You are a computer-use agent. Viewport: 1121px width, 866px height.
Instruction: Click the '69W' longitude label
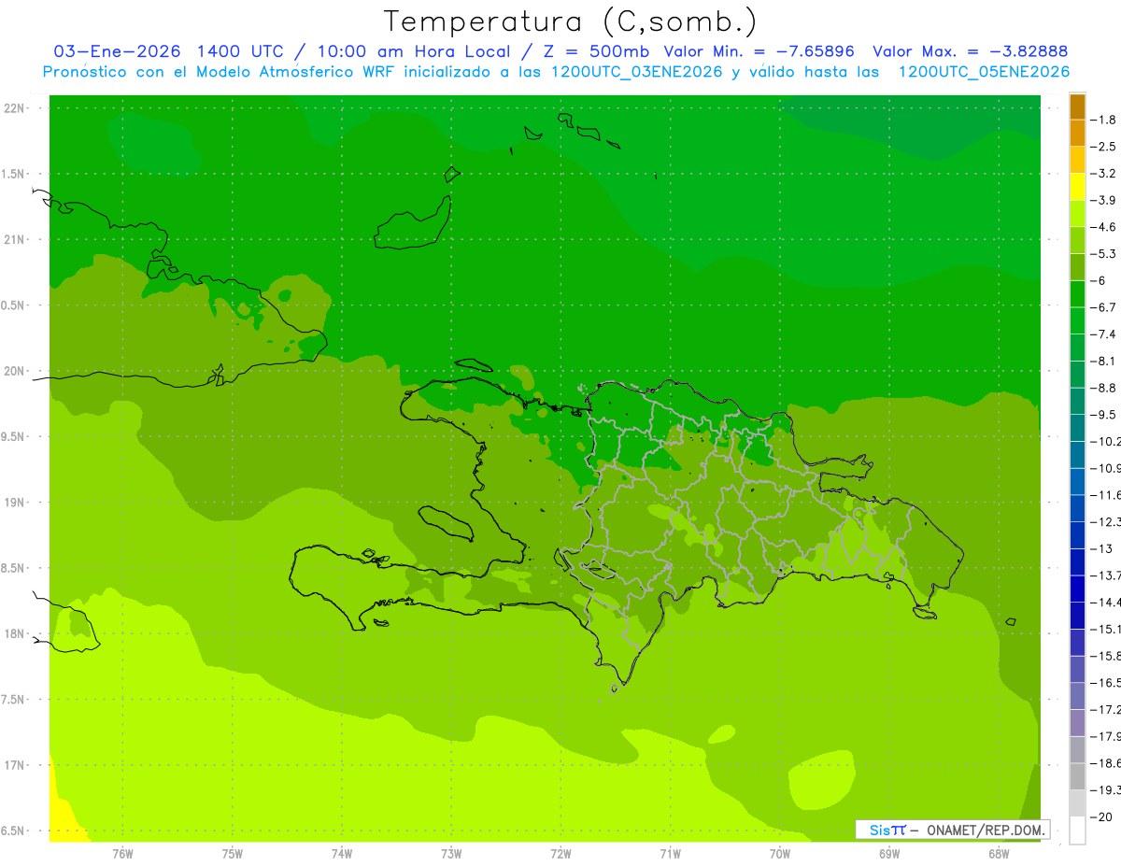[x=889, y=854]
